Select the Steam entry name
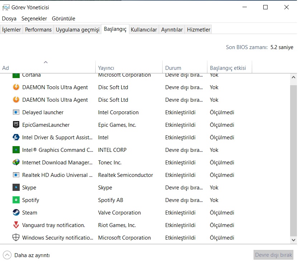 click(x=30, y=213)
